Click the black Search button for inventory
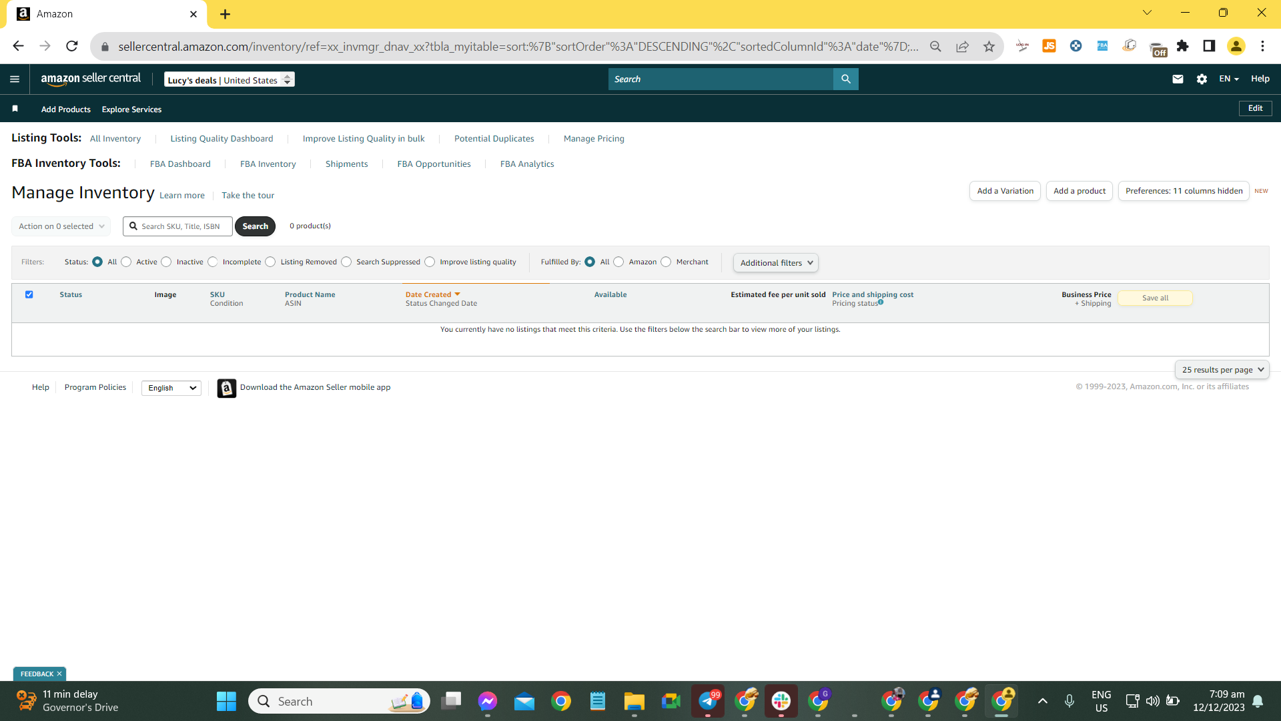The image size is (1281, 721). [x=256, y=226]
